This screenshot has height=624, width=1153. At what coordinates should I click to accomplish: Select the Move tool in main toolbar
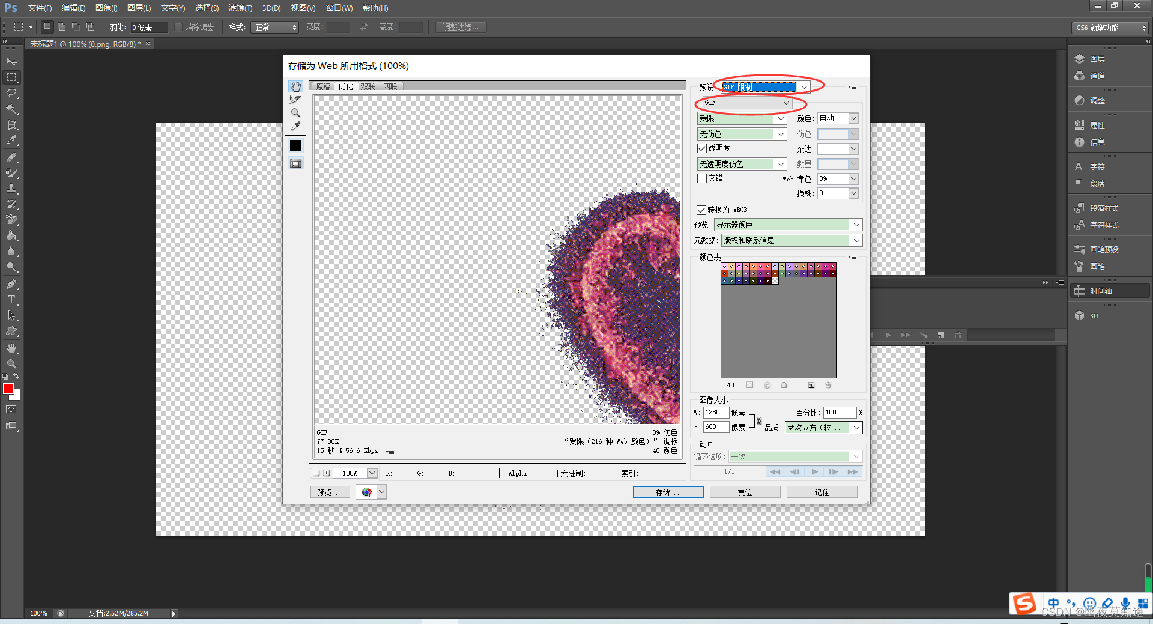tap(11, 61)
